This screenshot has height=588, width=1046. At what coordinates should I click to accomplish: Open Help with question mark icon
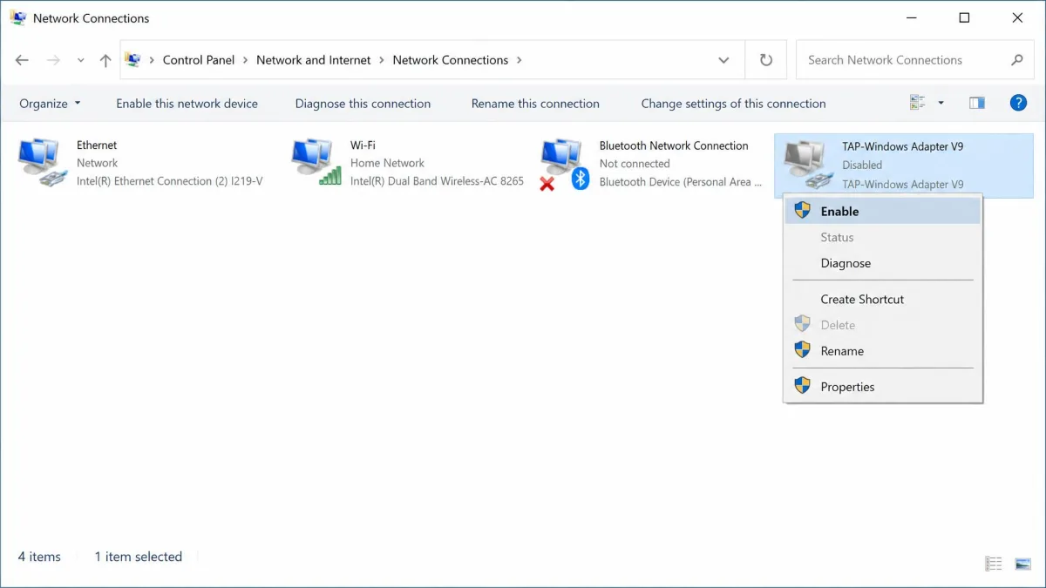[x=1018, y=103]
